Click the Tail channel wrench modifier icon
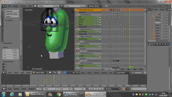Screen dimensions: 172x97 [95, 17]
